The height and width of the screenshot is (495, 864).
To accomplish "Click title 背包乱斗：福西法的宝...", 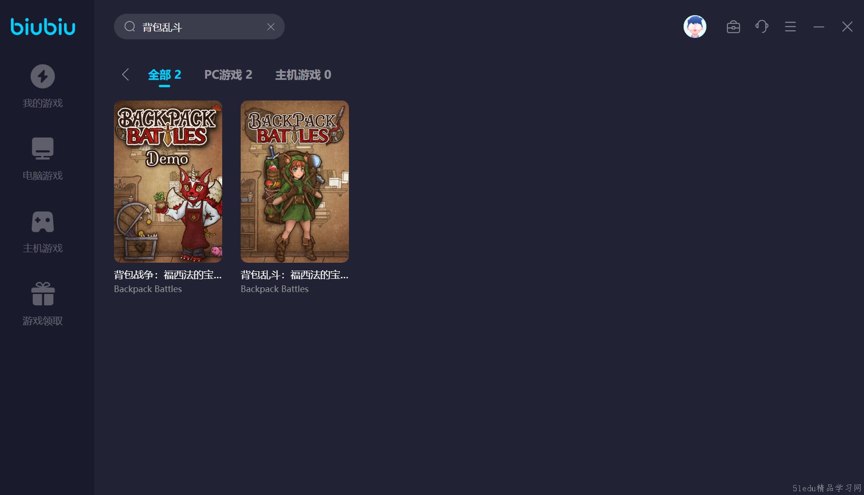I will coord(294,275).
